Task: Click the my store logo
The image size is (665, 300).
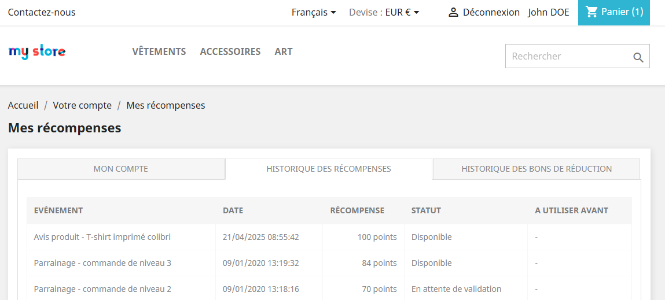Action: pyautogui.click(x=37, y=52)
